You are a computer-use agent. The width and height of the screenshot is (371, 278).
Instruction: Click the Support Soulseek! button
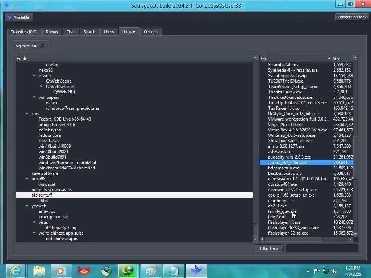coord(352,17)
